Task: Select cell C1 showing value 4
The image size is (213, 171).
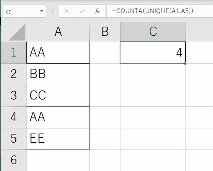Action: point(153,53)
